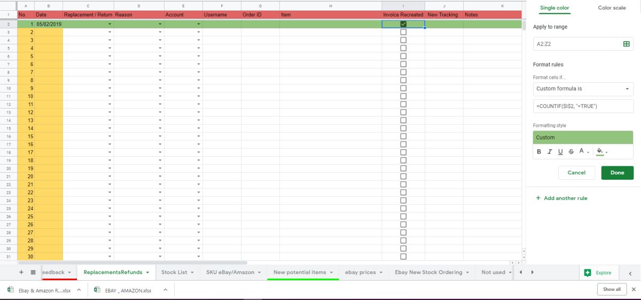Open Reason dropdown for No. 7
Screen dimensions: 641x300
[160, 72]
